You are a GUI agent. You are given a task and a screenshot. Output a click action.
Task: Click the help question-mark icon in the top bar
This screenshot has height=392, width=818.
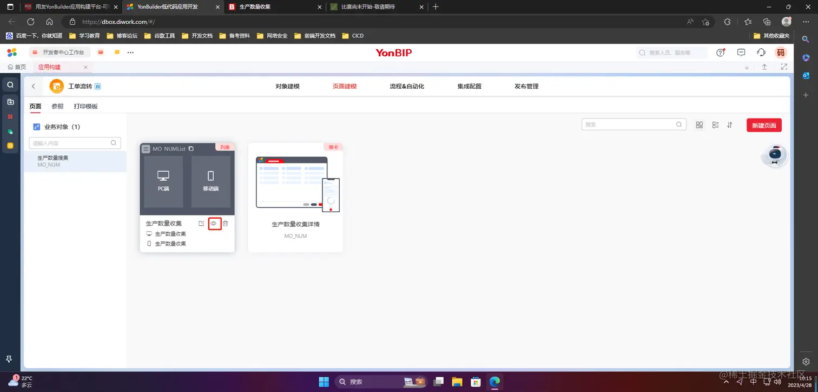[721, 52]
